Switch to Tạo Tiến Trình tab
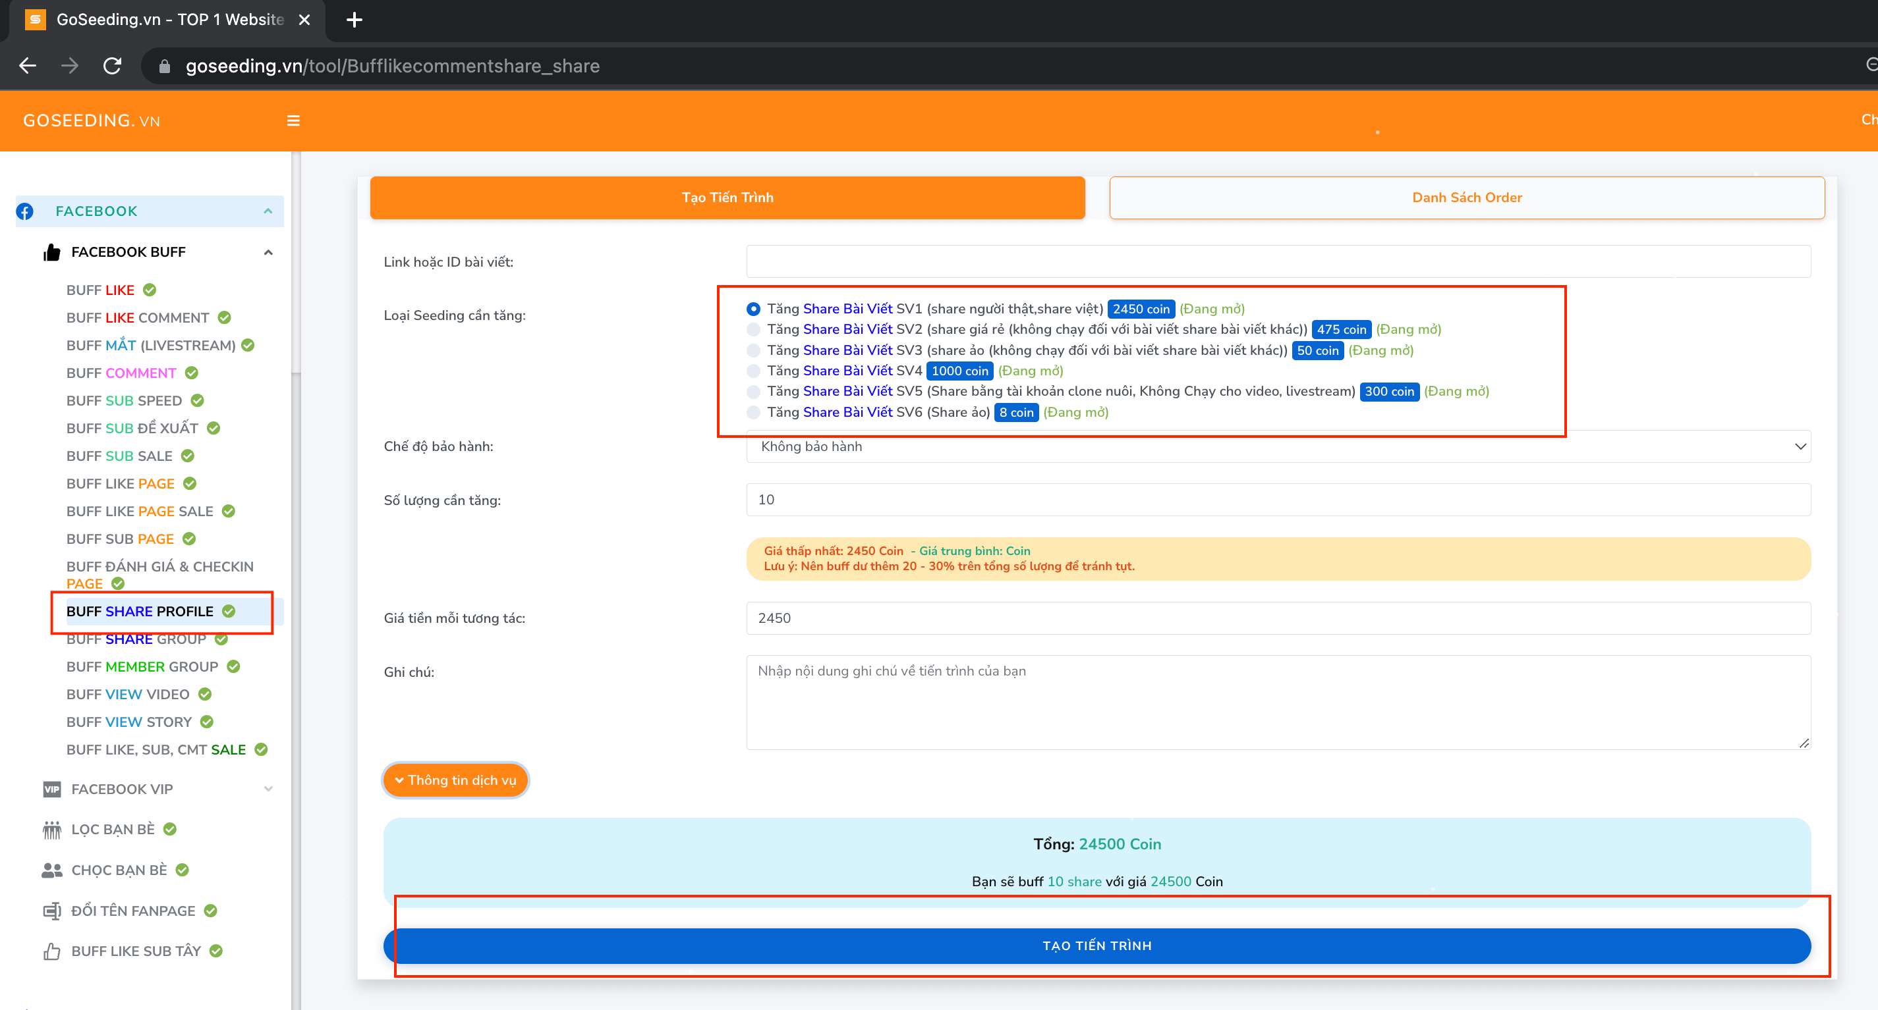 [727, 198]
